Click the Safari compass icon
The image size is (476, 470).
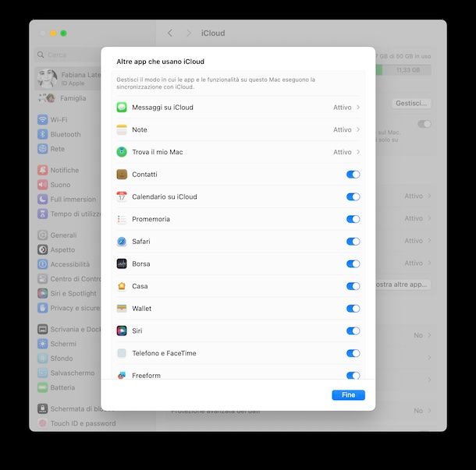pyautogui.click(x=122, y=242)
